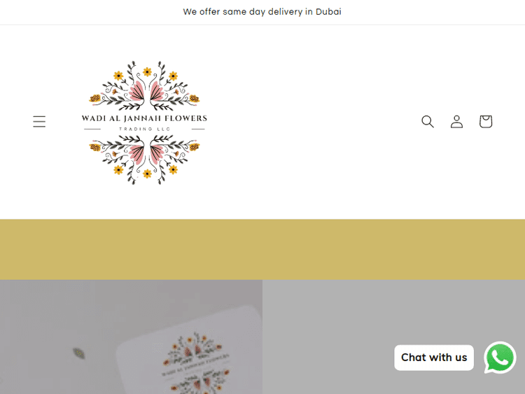
Task: Click the small leaf object in hero photo
Action: pyautogui.click(x=78, y=353)
